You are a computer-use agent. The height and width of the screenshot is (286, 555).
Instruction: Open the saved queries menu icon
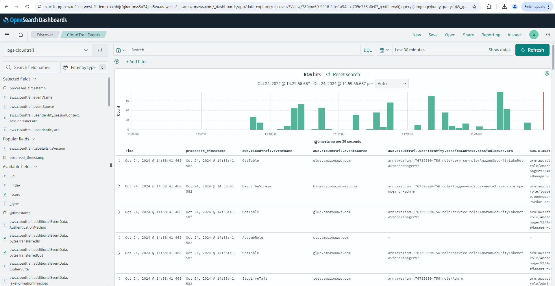pos(121,50)
